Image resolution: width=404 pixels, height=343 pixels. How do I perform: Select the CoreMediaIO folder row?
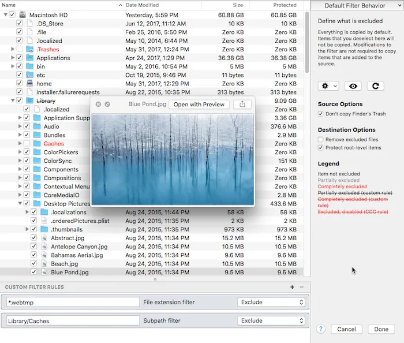(152, 195)
